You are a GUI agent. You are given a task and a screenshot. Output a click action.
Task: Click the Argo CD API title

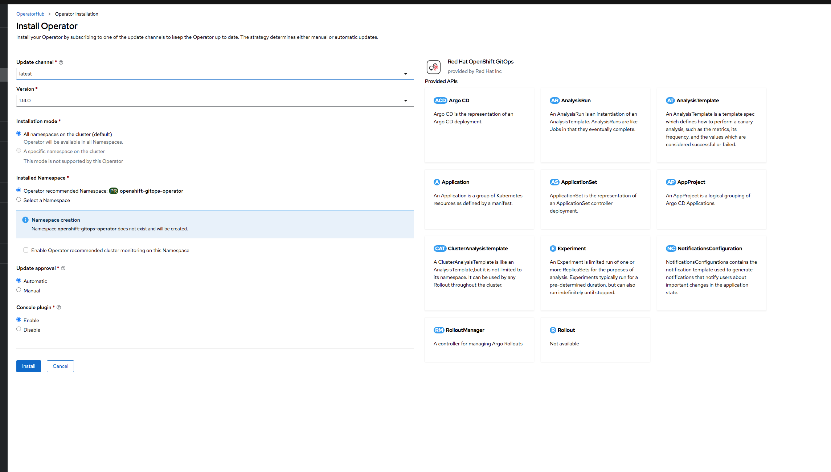[x=459, y=100]
